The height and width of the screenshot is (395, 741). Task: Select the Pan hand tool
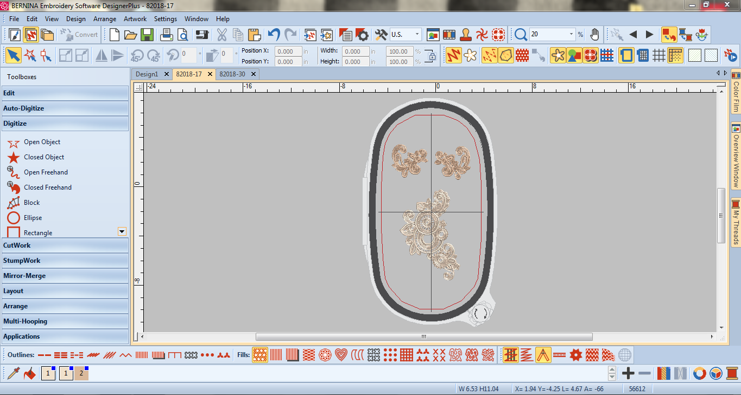click(x=594, y=35)
